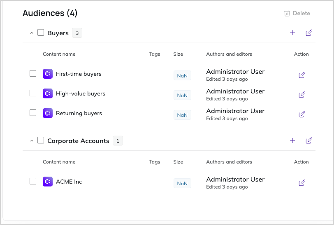Image resolution: width=334 pixels, height=225 pixels.
Task: Click NaN size badge for High-value buyers
Action: coord(182,95)
